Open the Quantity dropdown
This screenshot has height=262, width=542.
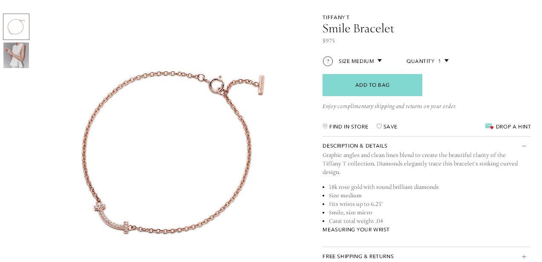tap(427, 61)
